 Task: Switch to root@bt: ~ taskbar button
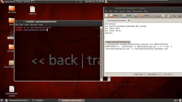(x=39, y=100)
